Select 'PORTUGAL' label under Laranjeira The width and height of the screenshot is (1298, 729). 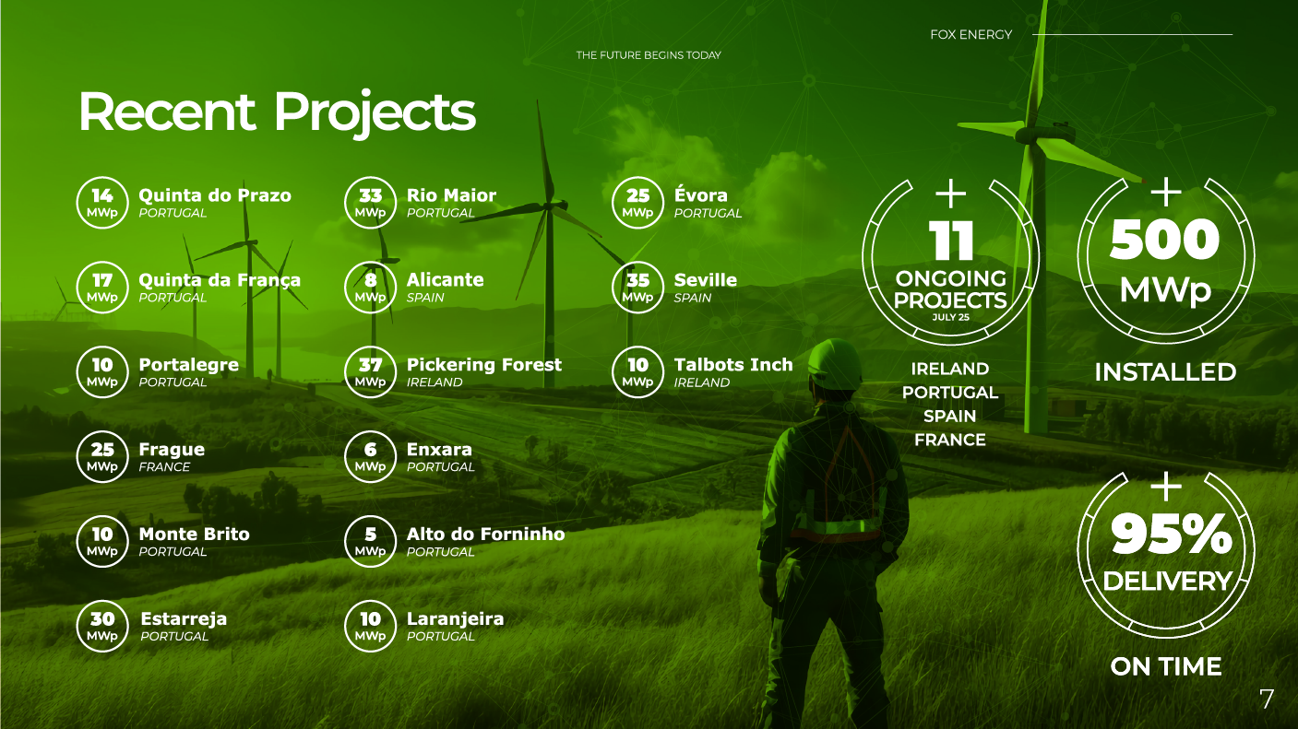[x=441, y=637]
